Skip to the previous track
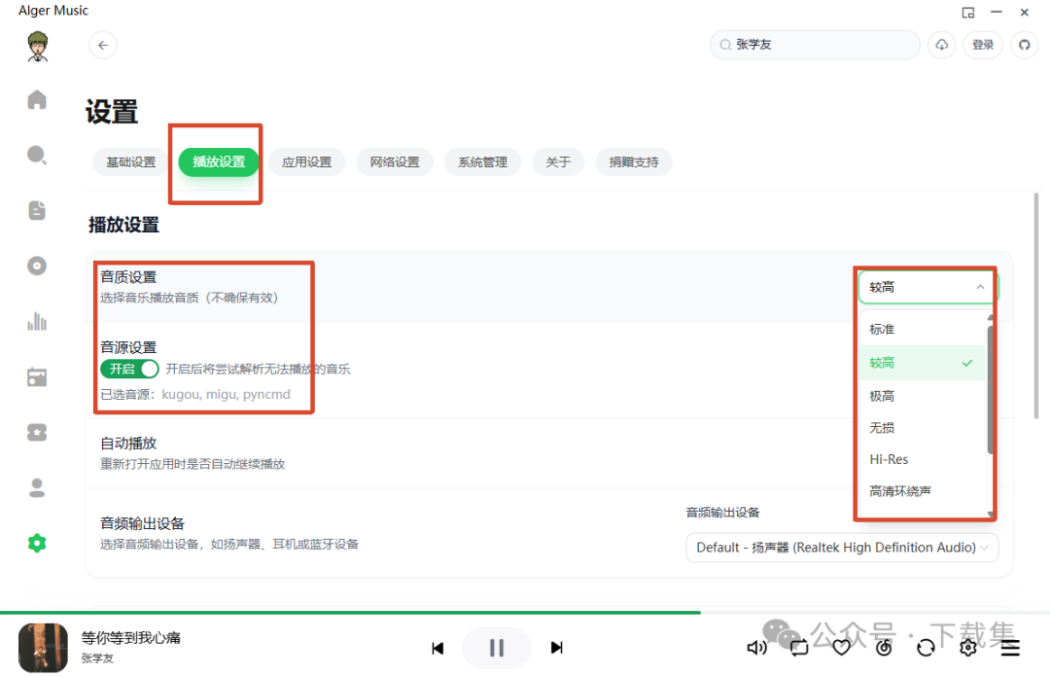Viewport: 1050px width, 677px height. tap(437, 648)
